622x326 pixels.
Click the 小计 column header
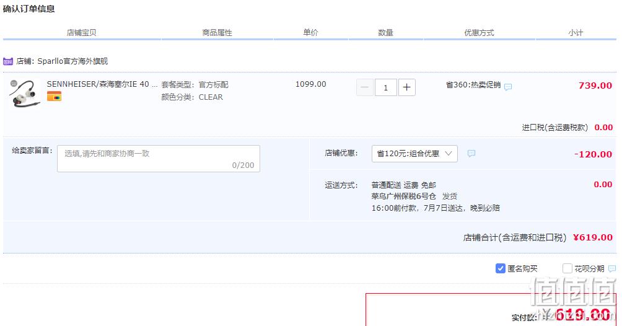pyautogui.click(x=576, y=33)
